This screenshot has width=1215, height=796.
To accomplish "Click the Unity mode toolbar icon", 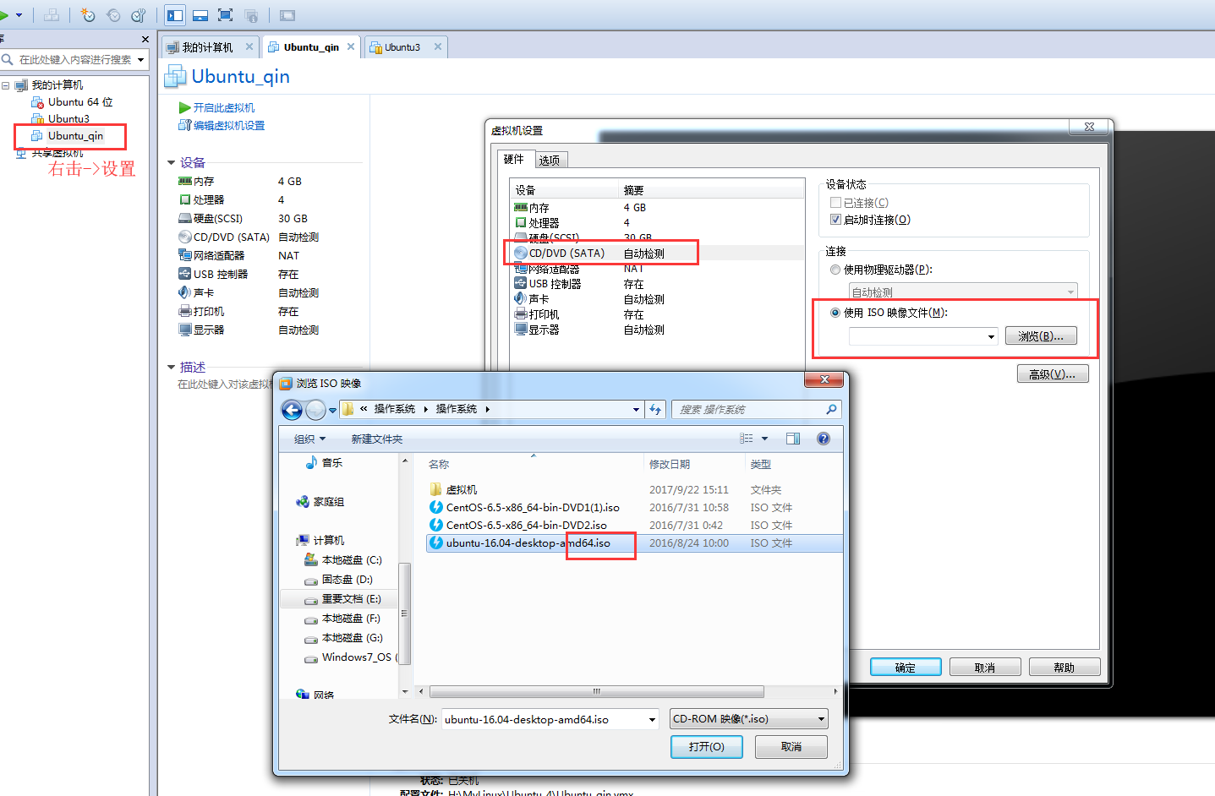I will 251,14.
